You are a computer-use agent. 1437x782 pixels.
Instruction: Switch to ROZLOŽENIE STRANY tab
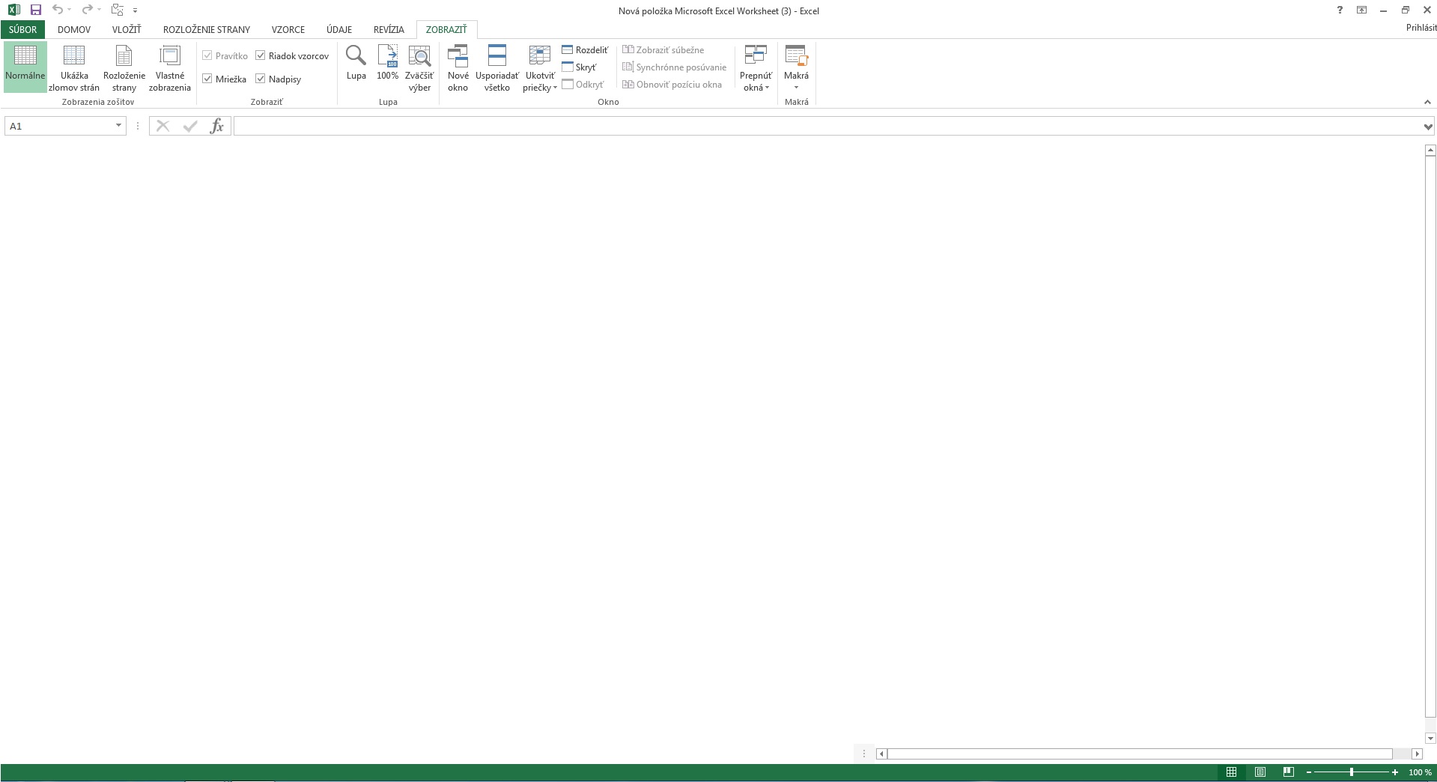(x=207, y=29)
